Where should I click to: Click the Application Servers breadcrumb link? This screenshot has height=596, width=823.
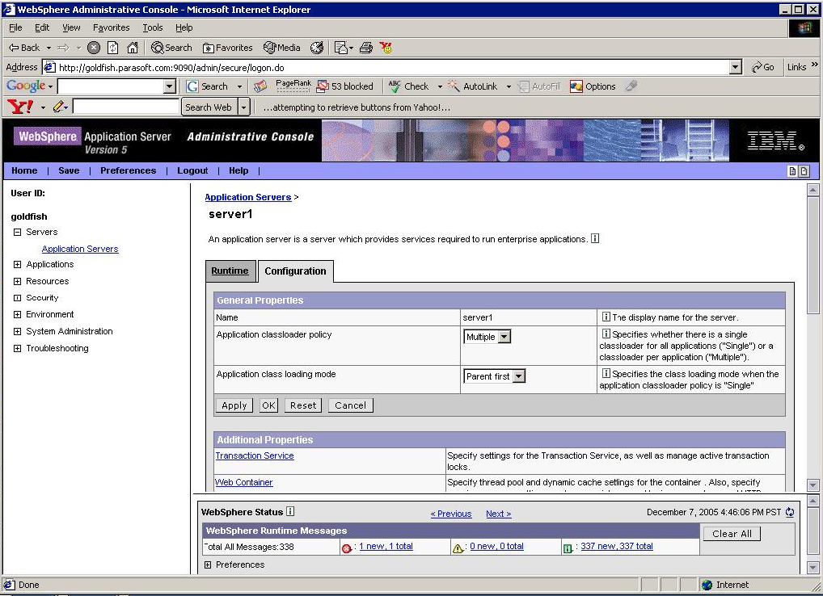click(247, 197)
